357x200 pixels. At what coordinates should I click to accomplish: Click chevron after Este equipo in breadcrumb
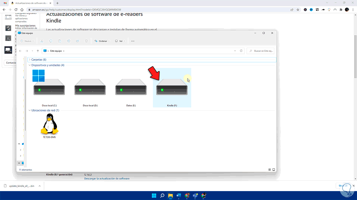pyautogui.click(x=64, y=51)
